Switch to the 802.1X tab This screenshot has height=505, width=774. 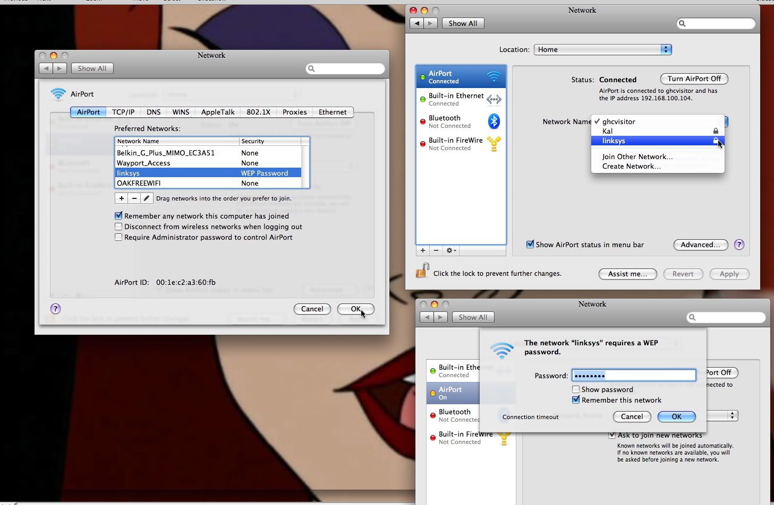tap(259, 112)
